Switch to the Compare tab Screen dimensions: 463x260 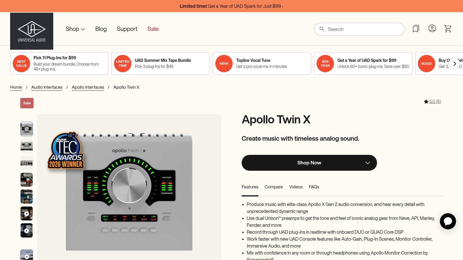pyautogui.click(x=274, y=187)
